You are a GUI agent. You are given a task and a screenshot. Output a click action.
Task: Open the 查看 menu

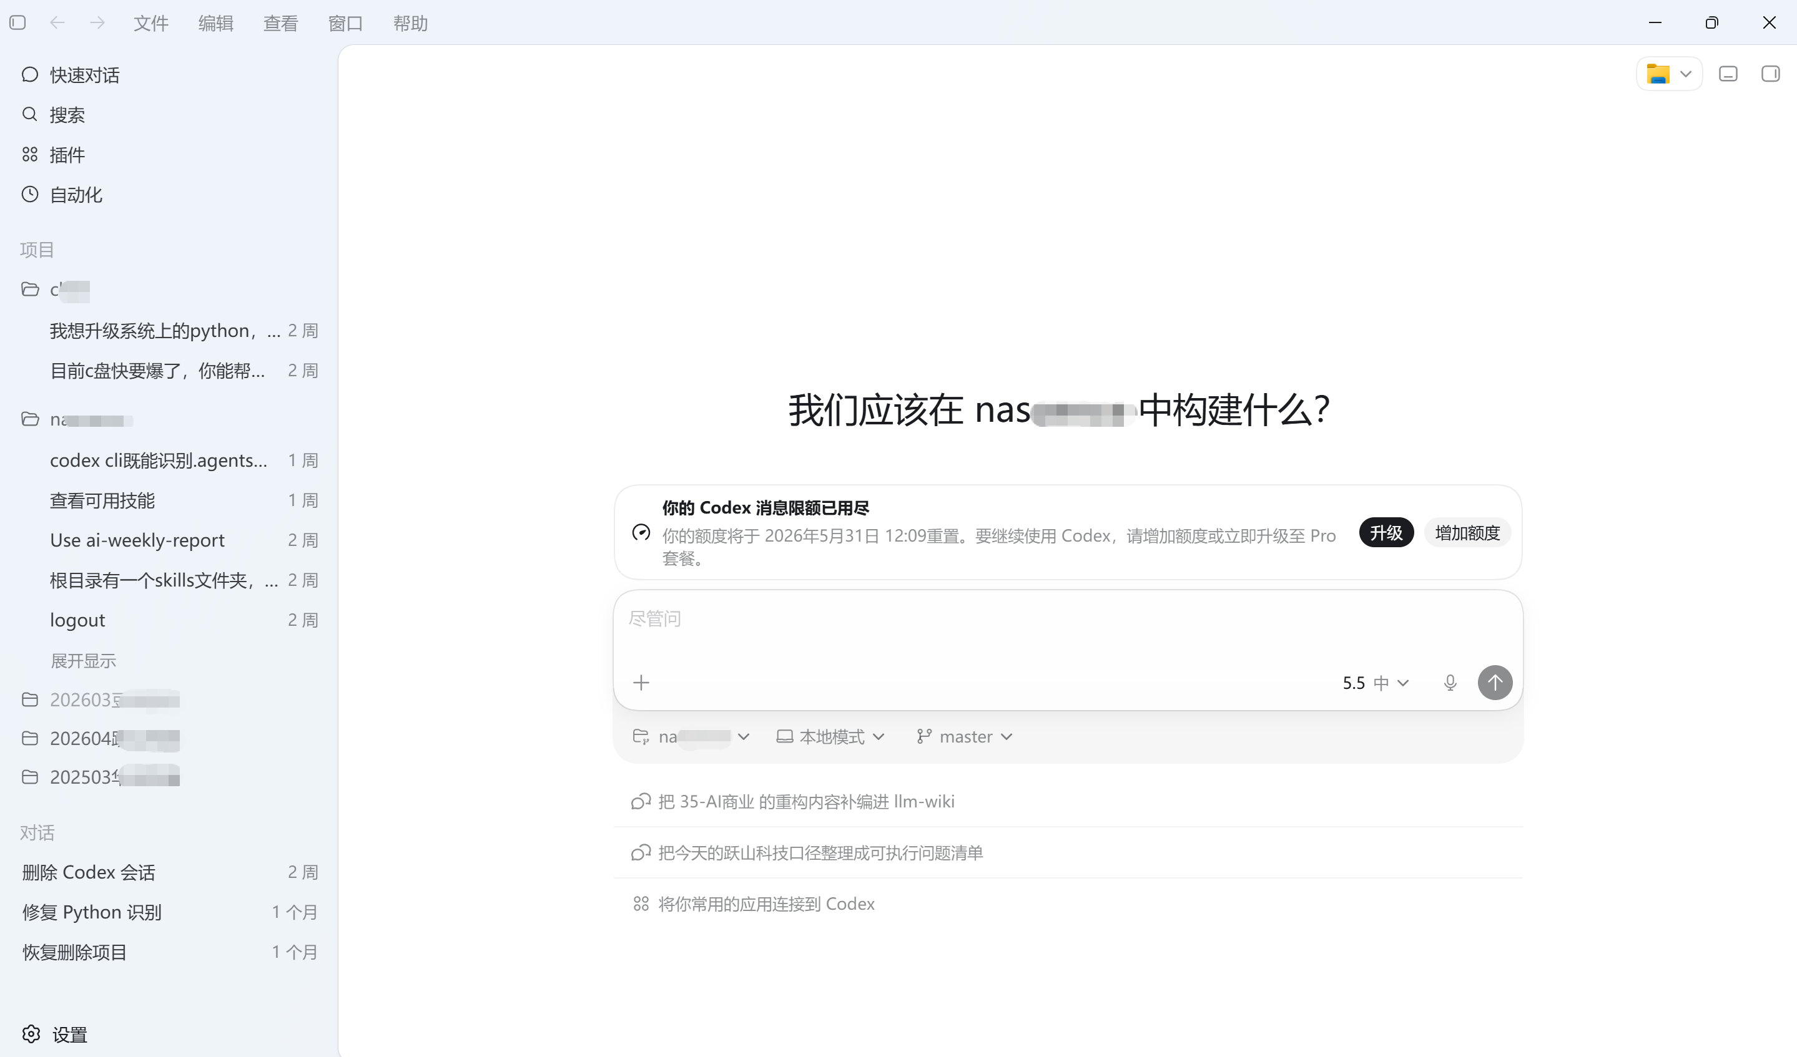point(281,24)
